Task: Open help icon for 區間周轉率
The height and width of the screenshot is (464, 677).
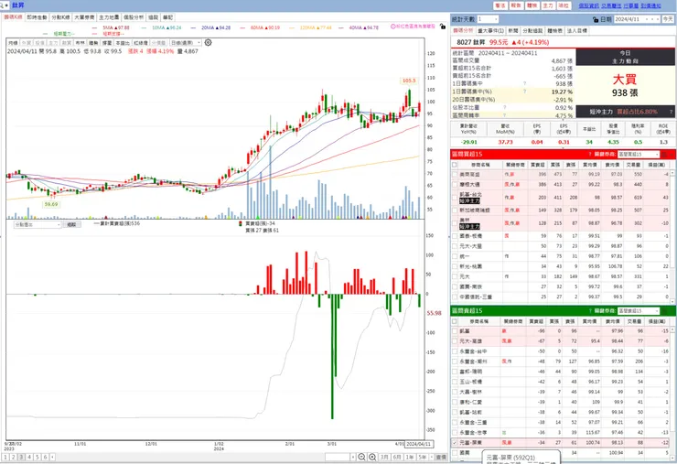Action: tap(504, 115)
